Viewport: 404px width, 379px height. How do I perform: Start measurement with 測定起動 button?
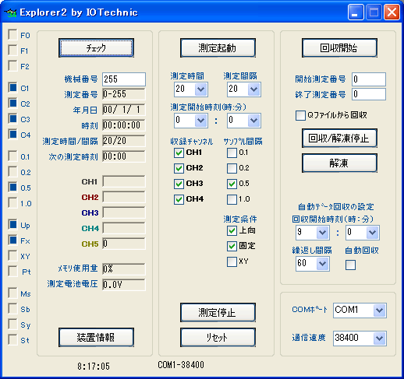(218, 48)
